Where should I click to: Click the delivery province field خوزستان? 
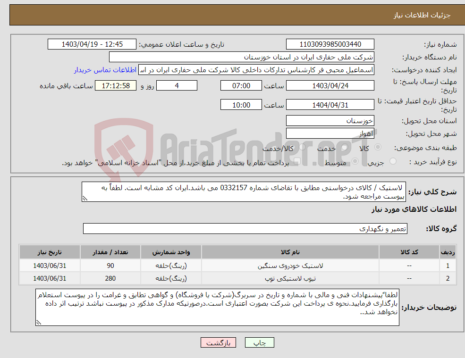point(330,121)
